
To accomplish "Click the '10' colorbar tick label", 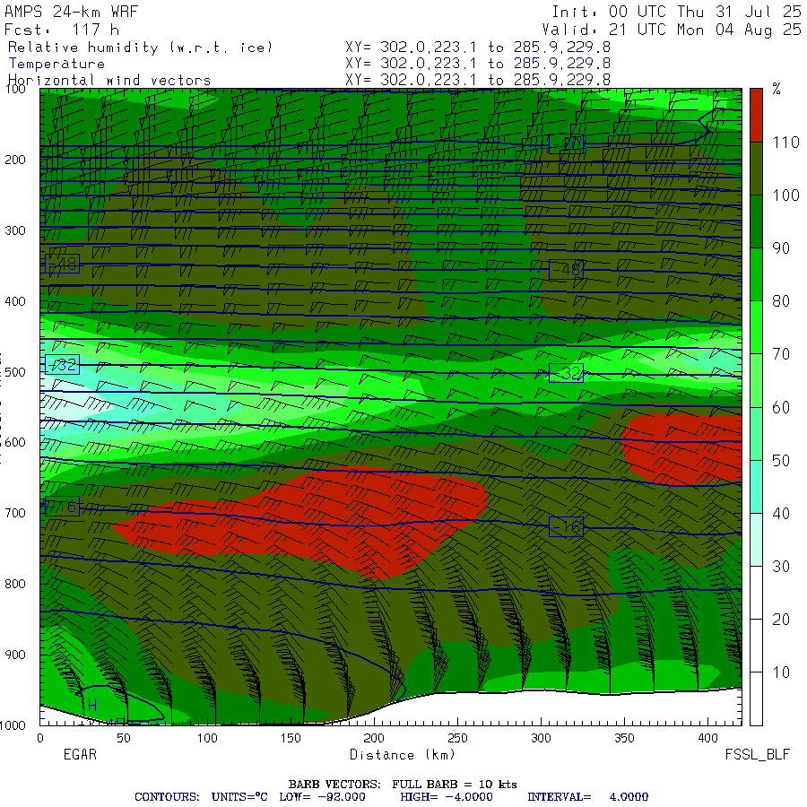I will click(x=781, y=672).
